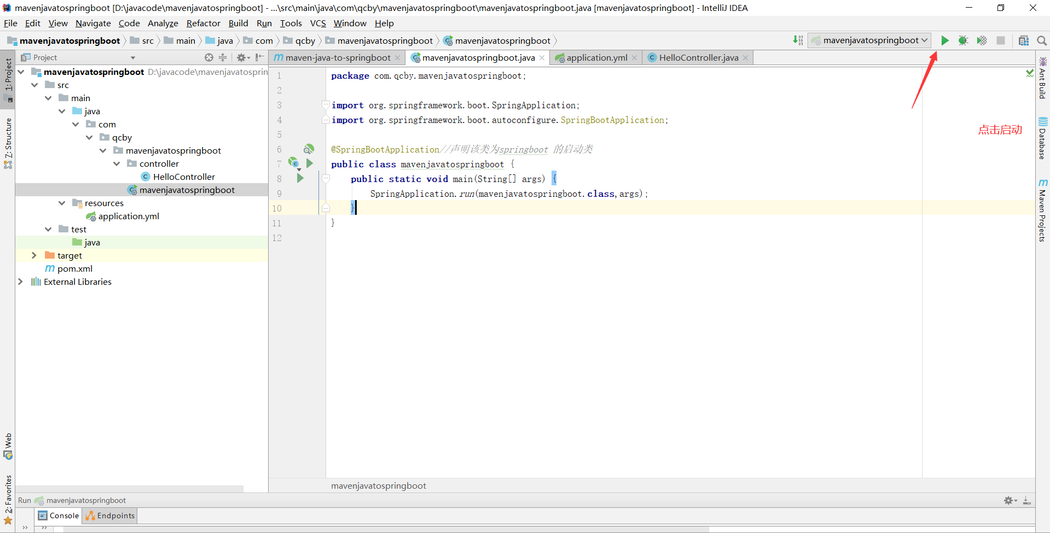The height and width of the screenshot is (533, 1050).
Task: Fold the import block on line 3
Action: (x=326, y=105)
